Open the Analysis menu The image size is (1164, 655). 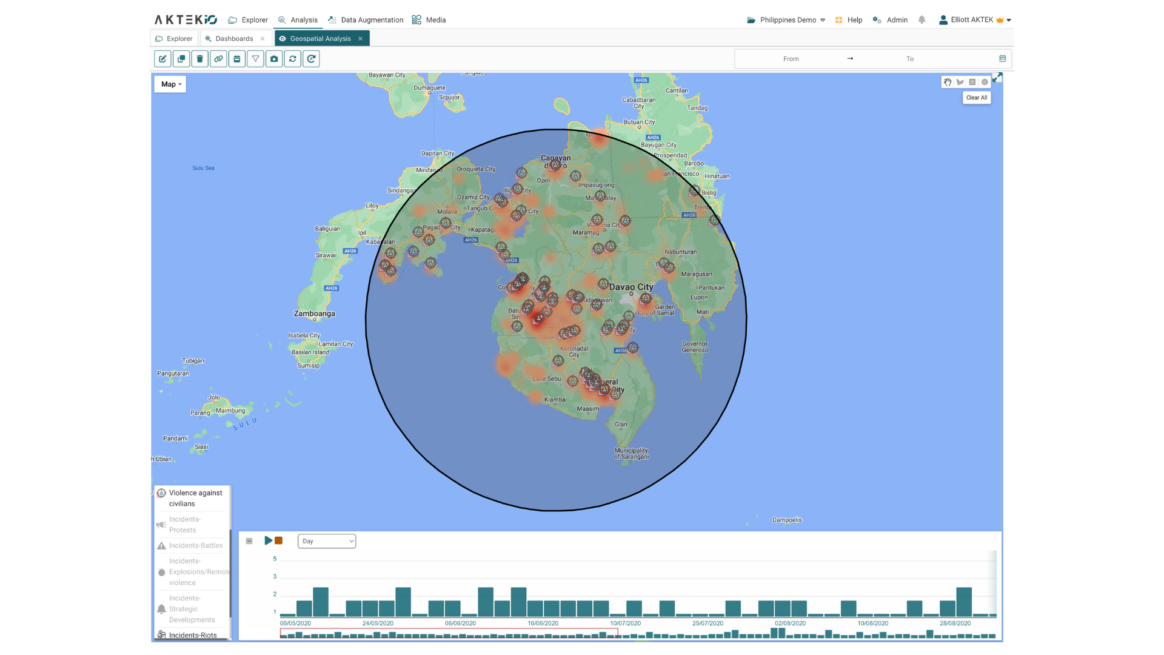coord(303,19)
